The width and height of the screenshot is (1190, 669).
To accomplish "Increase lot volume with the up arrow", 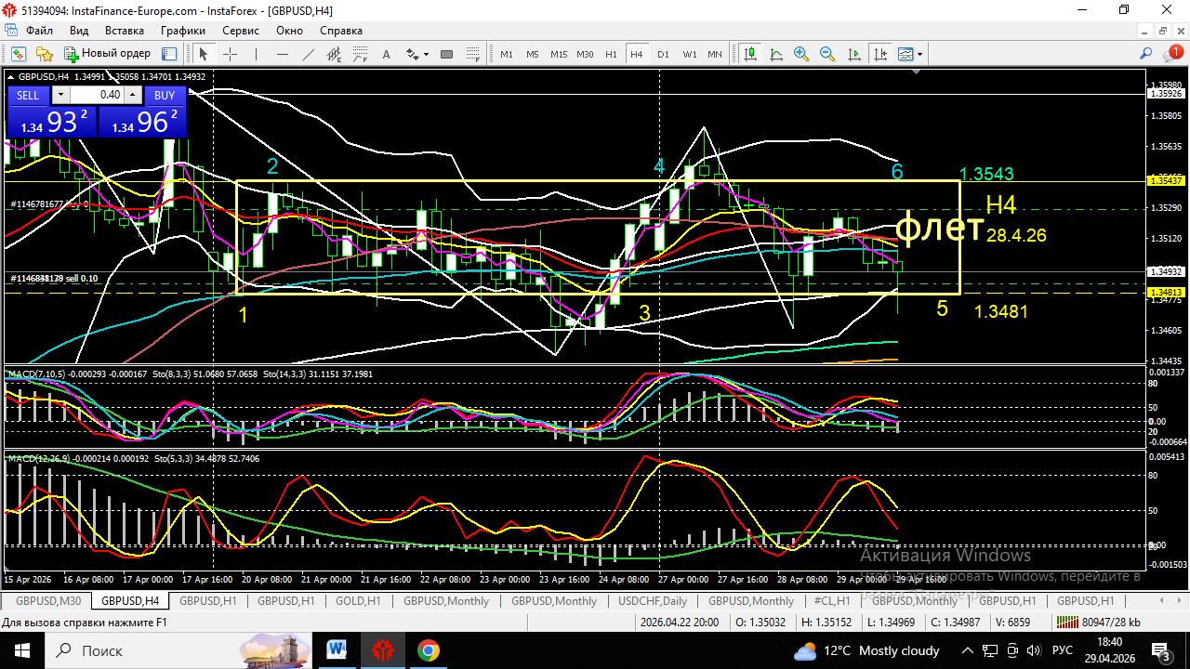I will (133, 95).
